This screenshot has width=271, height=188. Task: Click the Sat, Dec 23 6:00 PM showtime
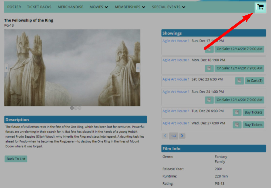click(x=207, y=79)
